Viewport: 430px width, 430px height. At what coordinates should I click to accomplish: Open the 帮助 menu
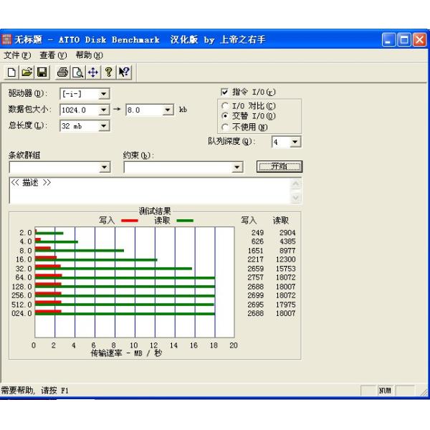pos(89,54)
